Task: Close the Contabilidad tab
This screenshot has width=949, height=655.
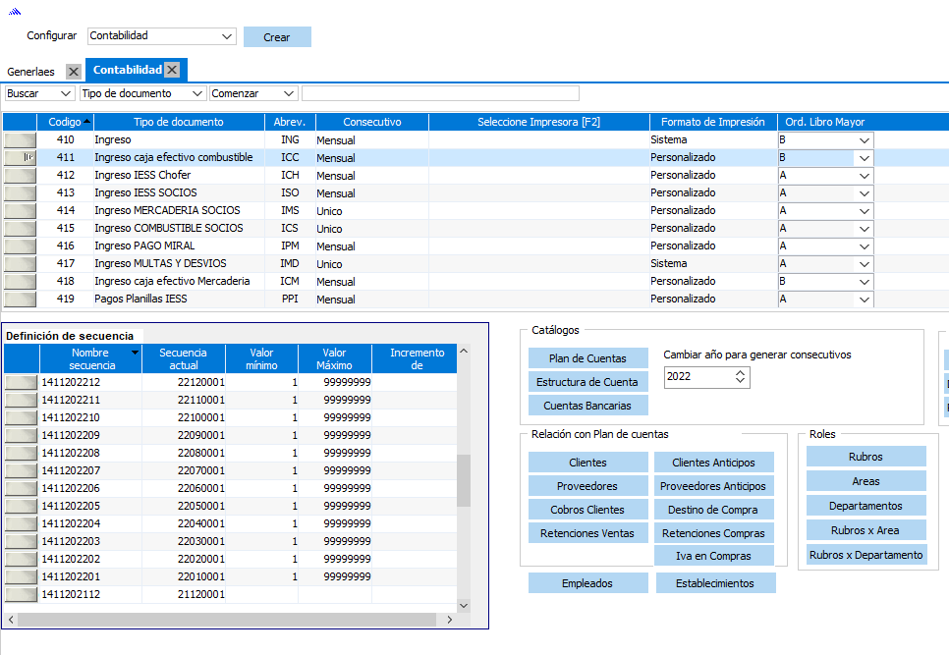Action: pos(172,70)
